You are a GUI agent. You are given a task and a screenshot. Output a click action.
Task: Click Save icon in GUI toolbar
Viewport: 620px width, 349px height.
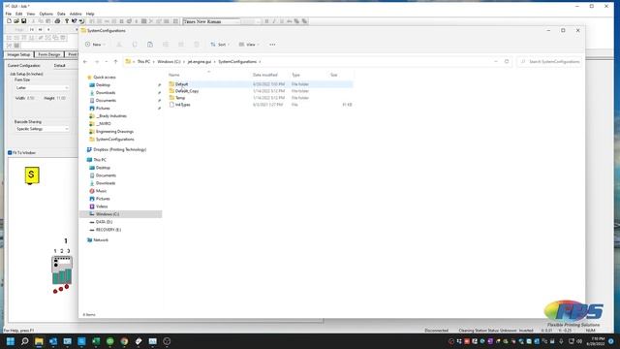click(x=23, y=21)
